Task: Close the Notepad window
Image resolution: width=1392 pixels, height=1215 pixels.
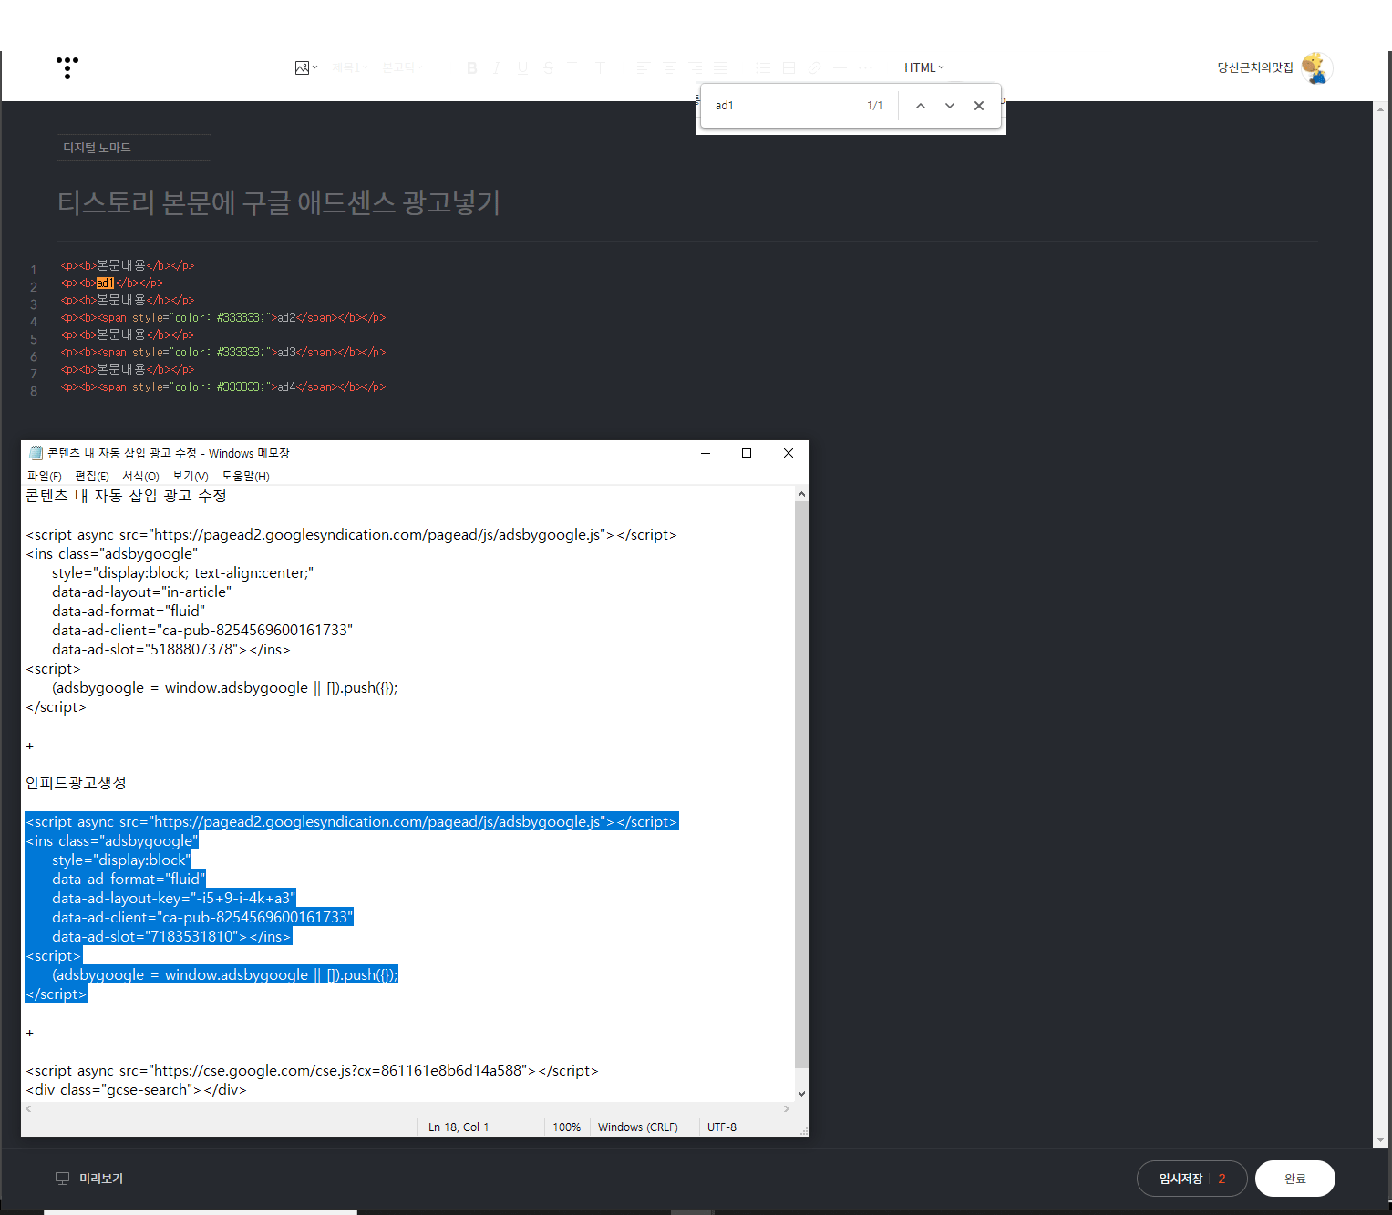Action: coord(789,453)
